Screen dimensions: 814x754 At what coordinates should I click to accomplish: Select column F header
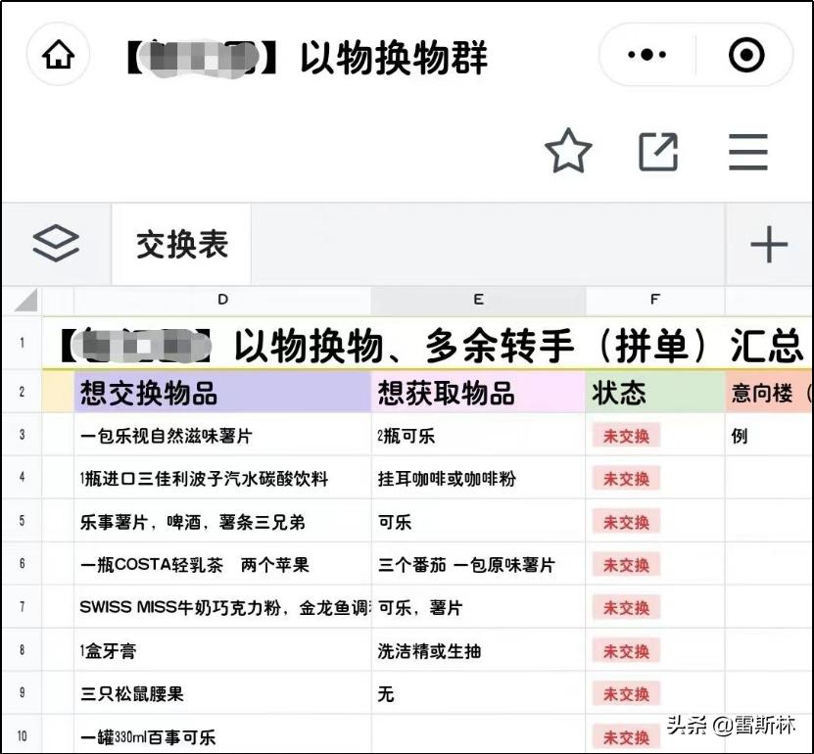(654, 301)
